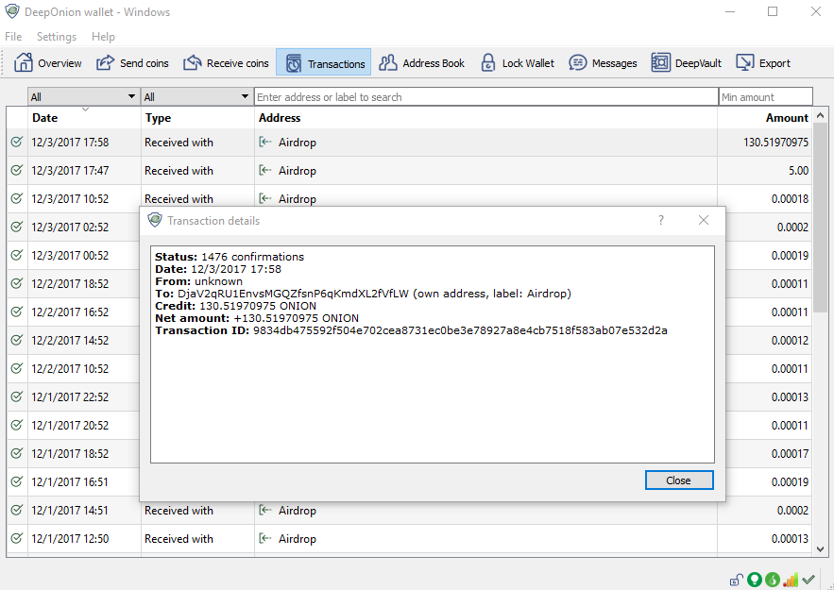This screenshot has height=590, width=834.
Task: Open the Receive coins screen
Action: click(x=226, y=62)
